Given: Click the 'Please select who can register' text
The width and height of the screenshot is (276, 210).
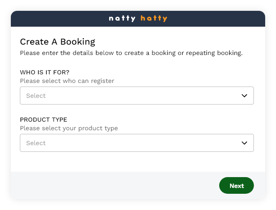Looking at the screenshot, I should 67,81.
